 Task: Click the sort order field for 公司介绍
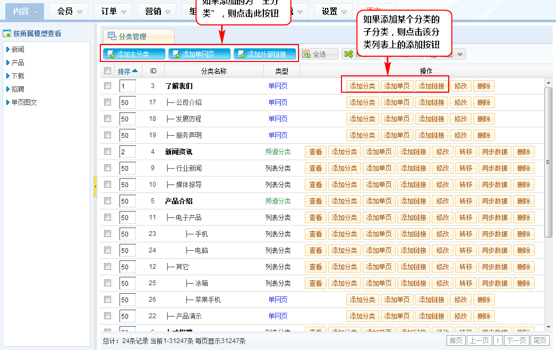[x=127, y=102]
